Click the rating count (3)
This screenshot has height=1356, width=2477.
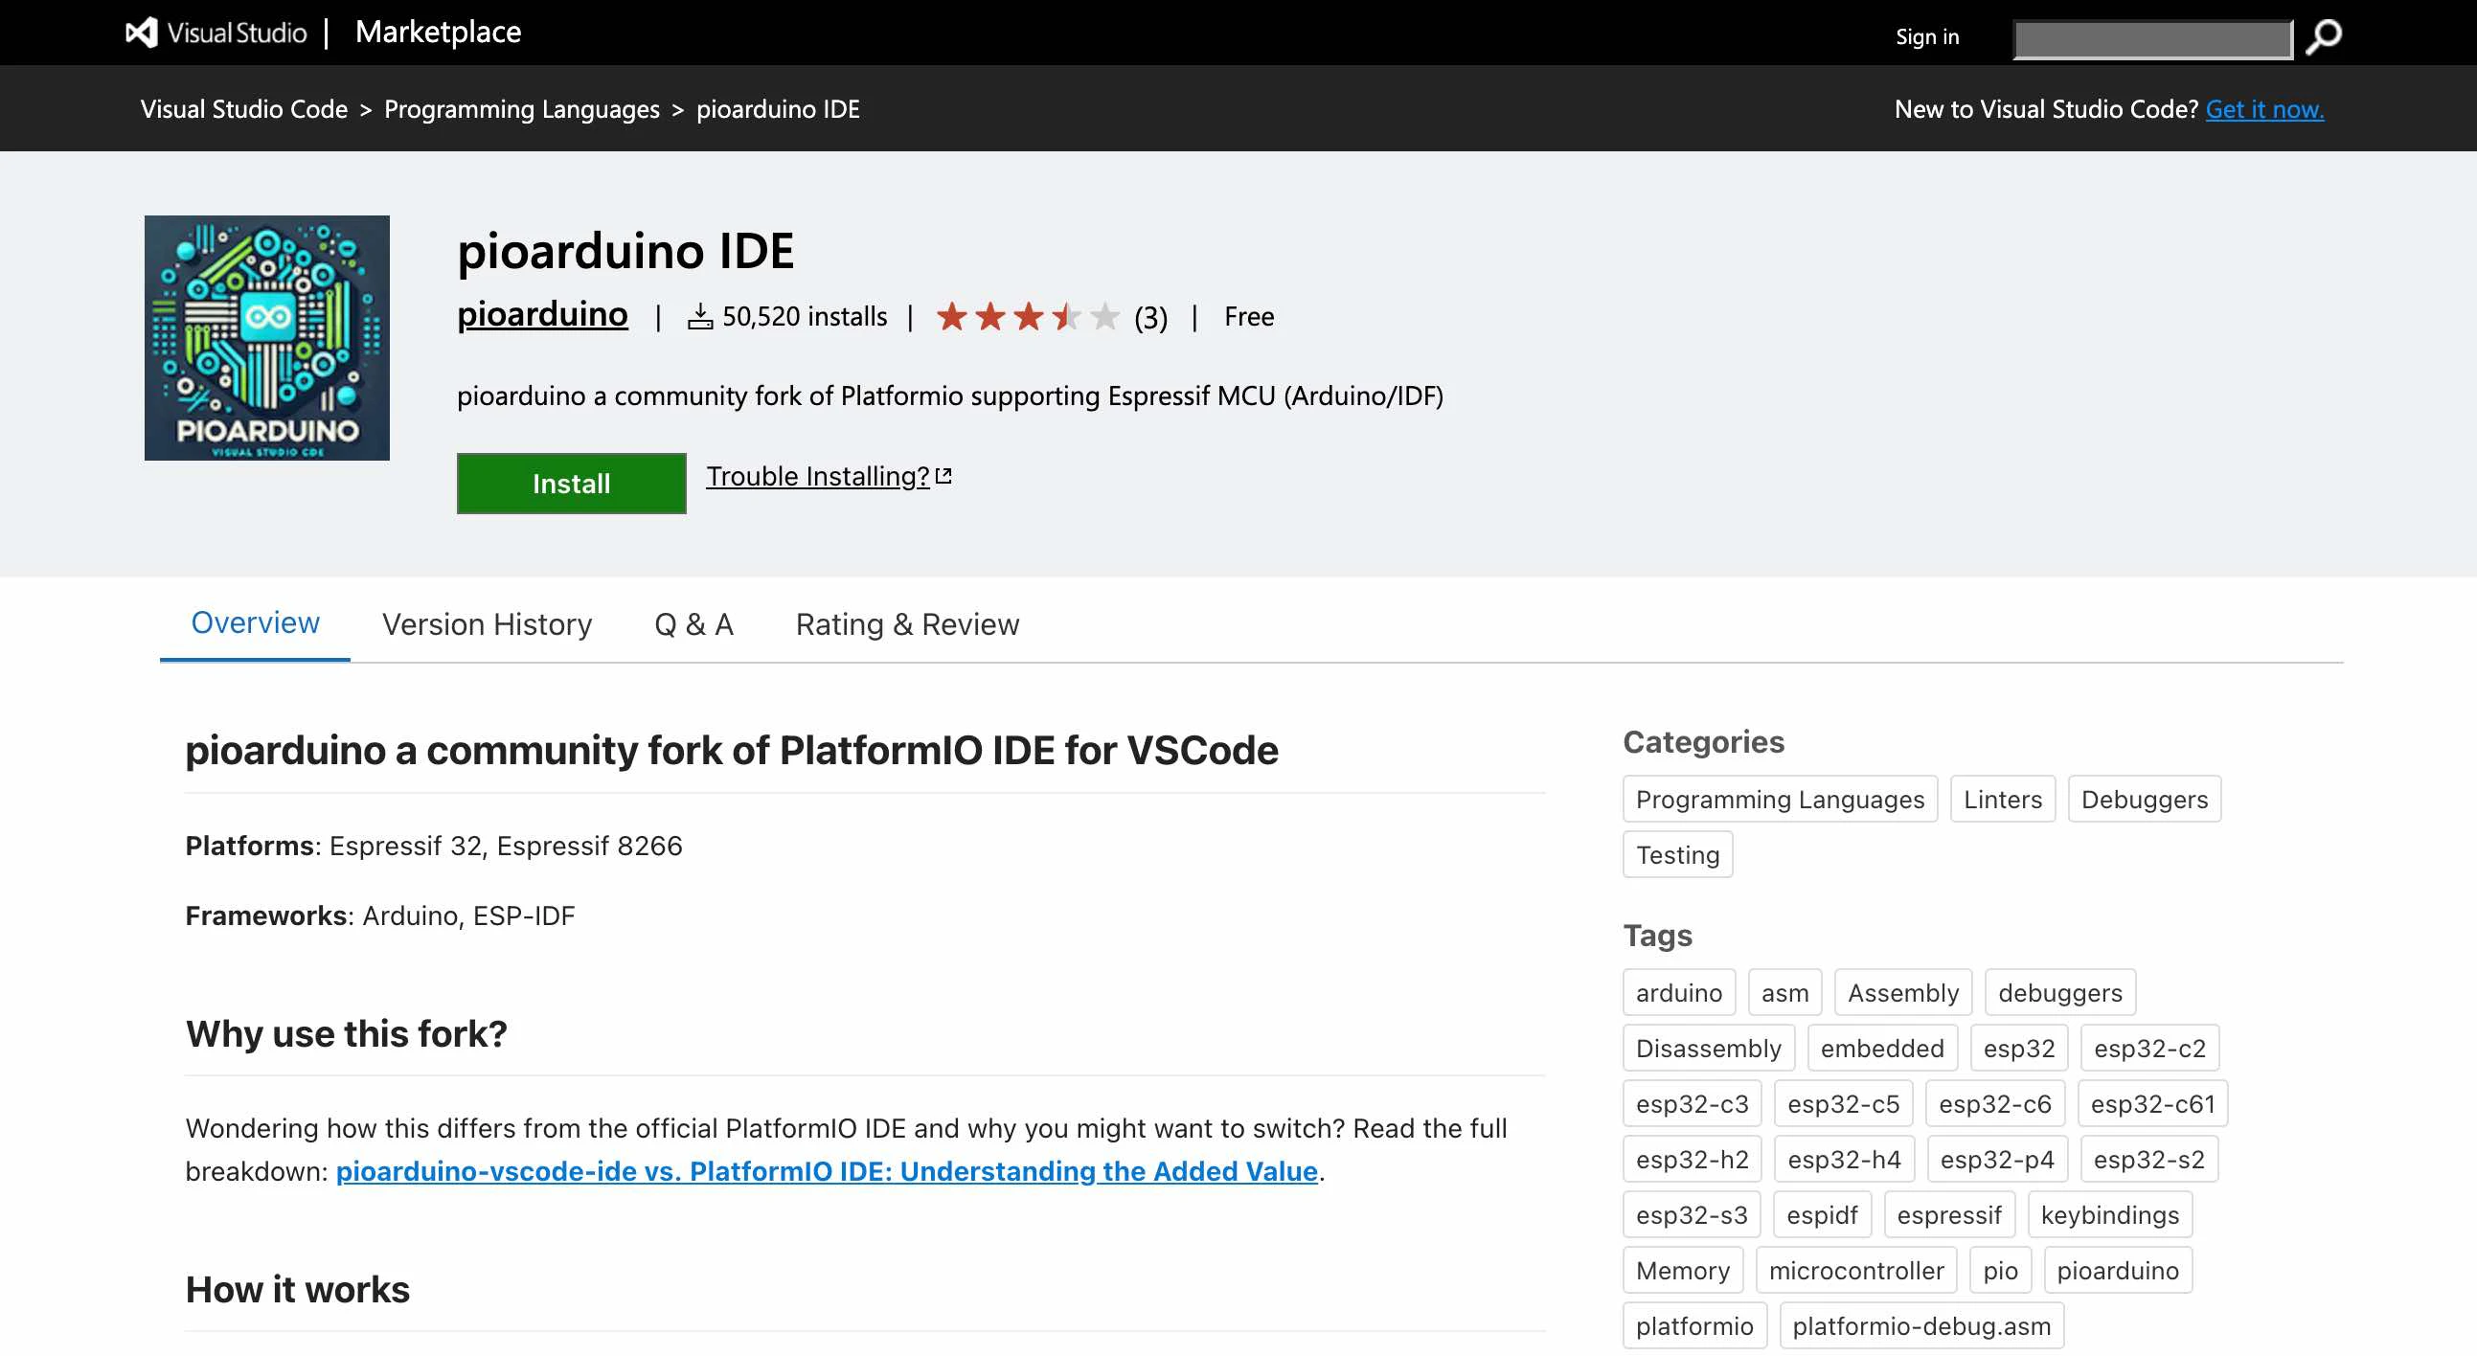[x=1150, y=317]
